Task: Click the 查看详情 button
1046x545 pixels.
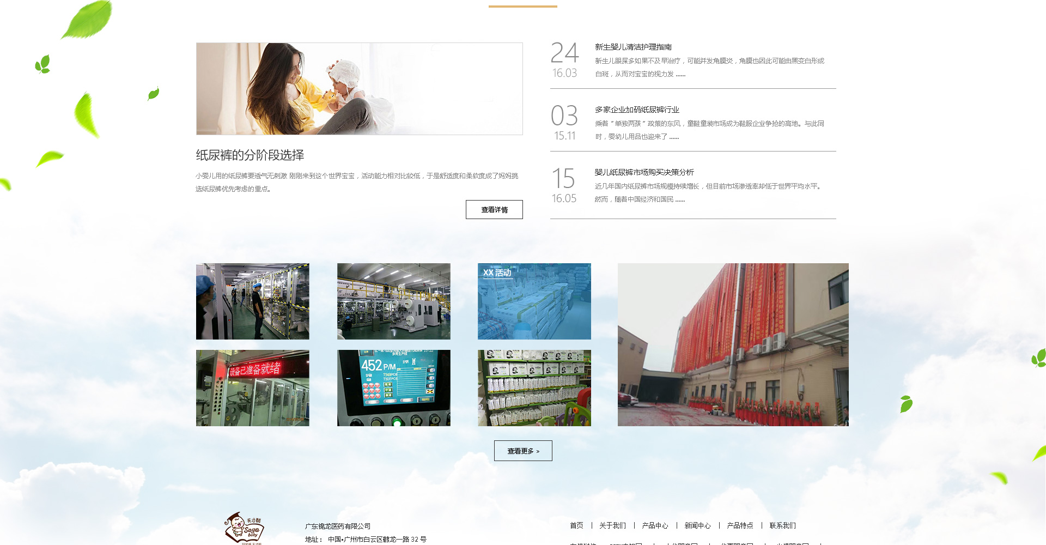Action: point(494,210)
